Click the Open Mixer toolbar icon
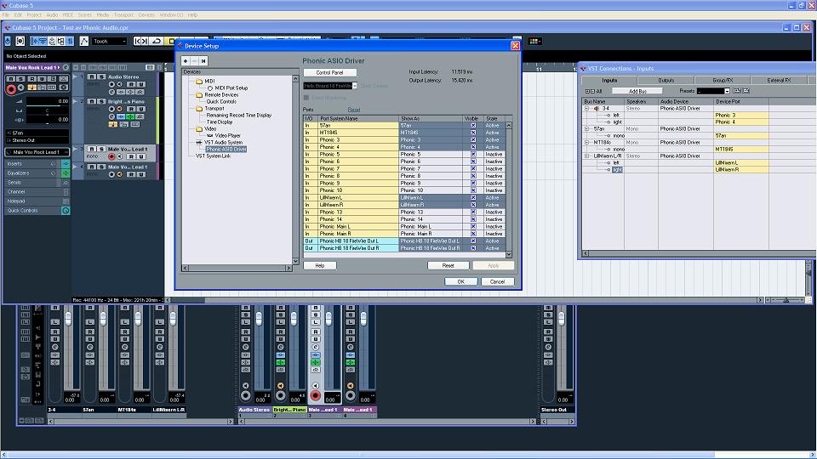The width and height of the screenshot is (817, 459). point(70,41)
